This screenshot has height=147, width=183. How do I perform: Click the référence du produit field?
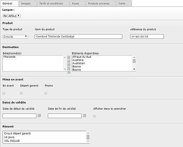coord(147,36)
